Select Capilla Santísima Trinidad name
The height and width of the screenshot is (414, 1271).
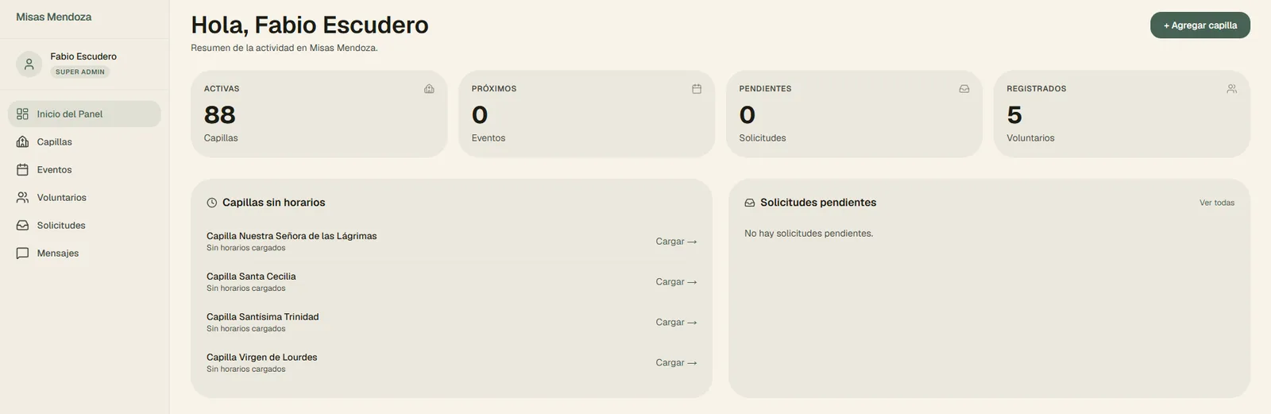pos(263,317)
